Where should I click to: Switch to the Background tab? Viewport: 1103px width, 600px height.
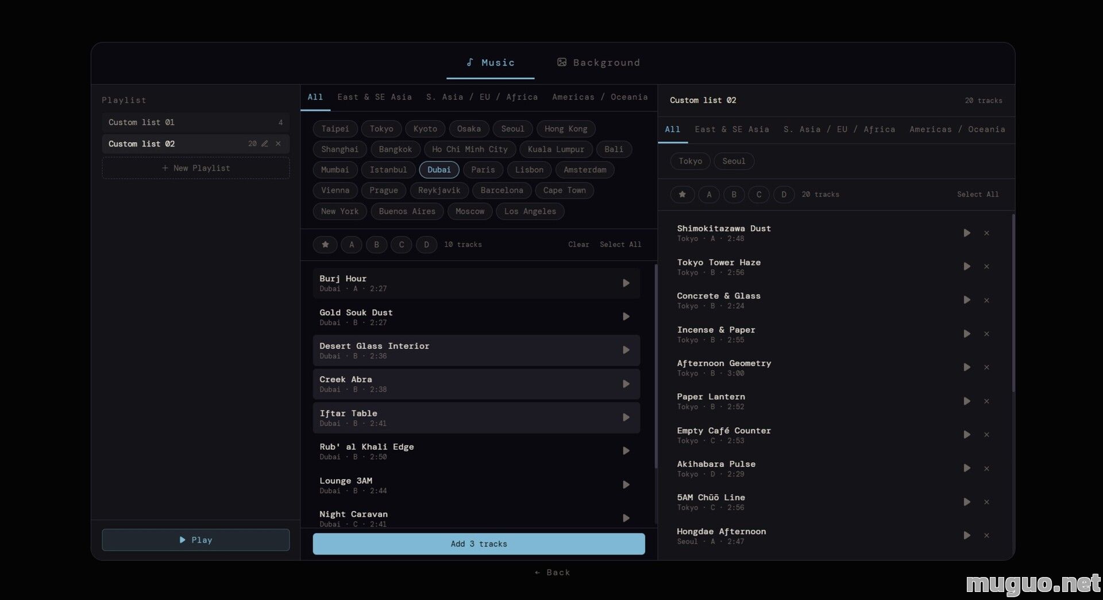598,63
